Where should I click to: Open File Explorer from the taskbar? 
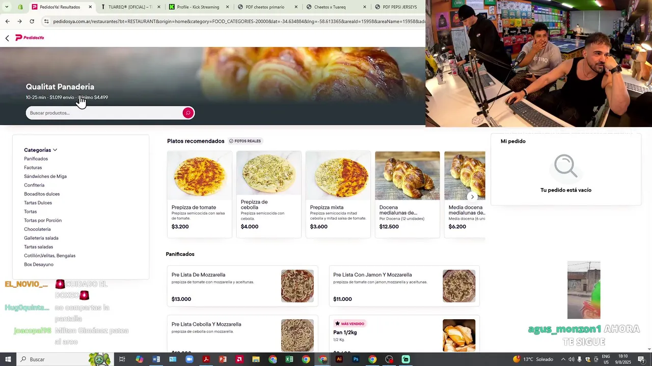(x=256, y=359)
